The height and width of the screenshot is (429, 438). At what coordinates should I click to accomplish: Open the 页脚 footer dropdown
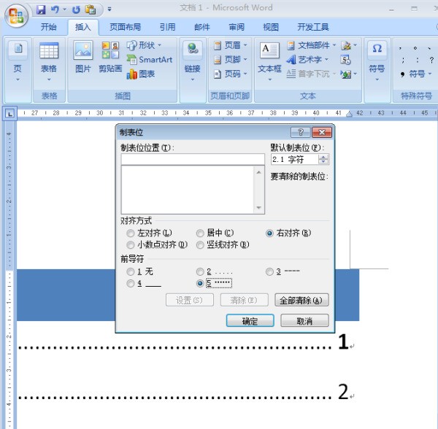pos(230,59)
